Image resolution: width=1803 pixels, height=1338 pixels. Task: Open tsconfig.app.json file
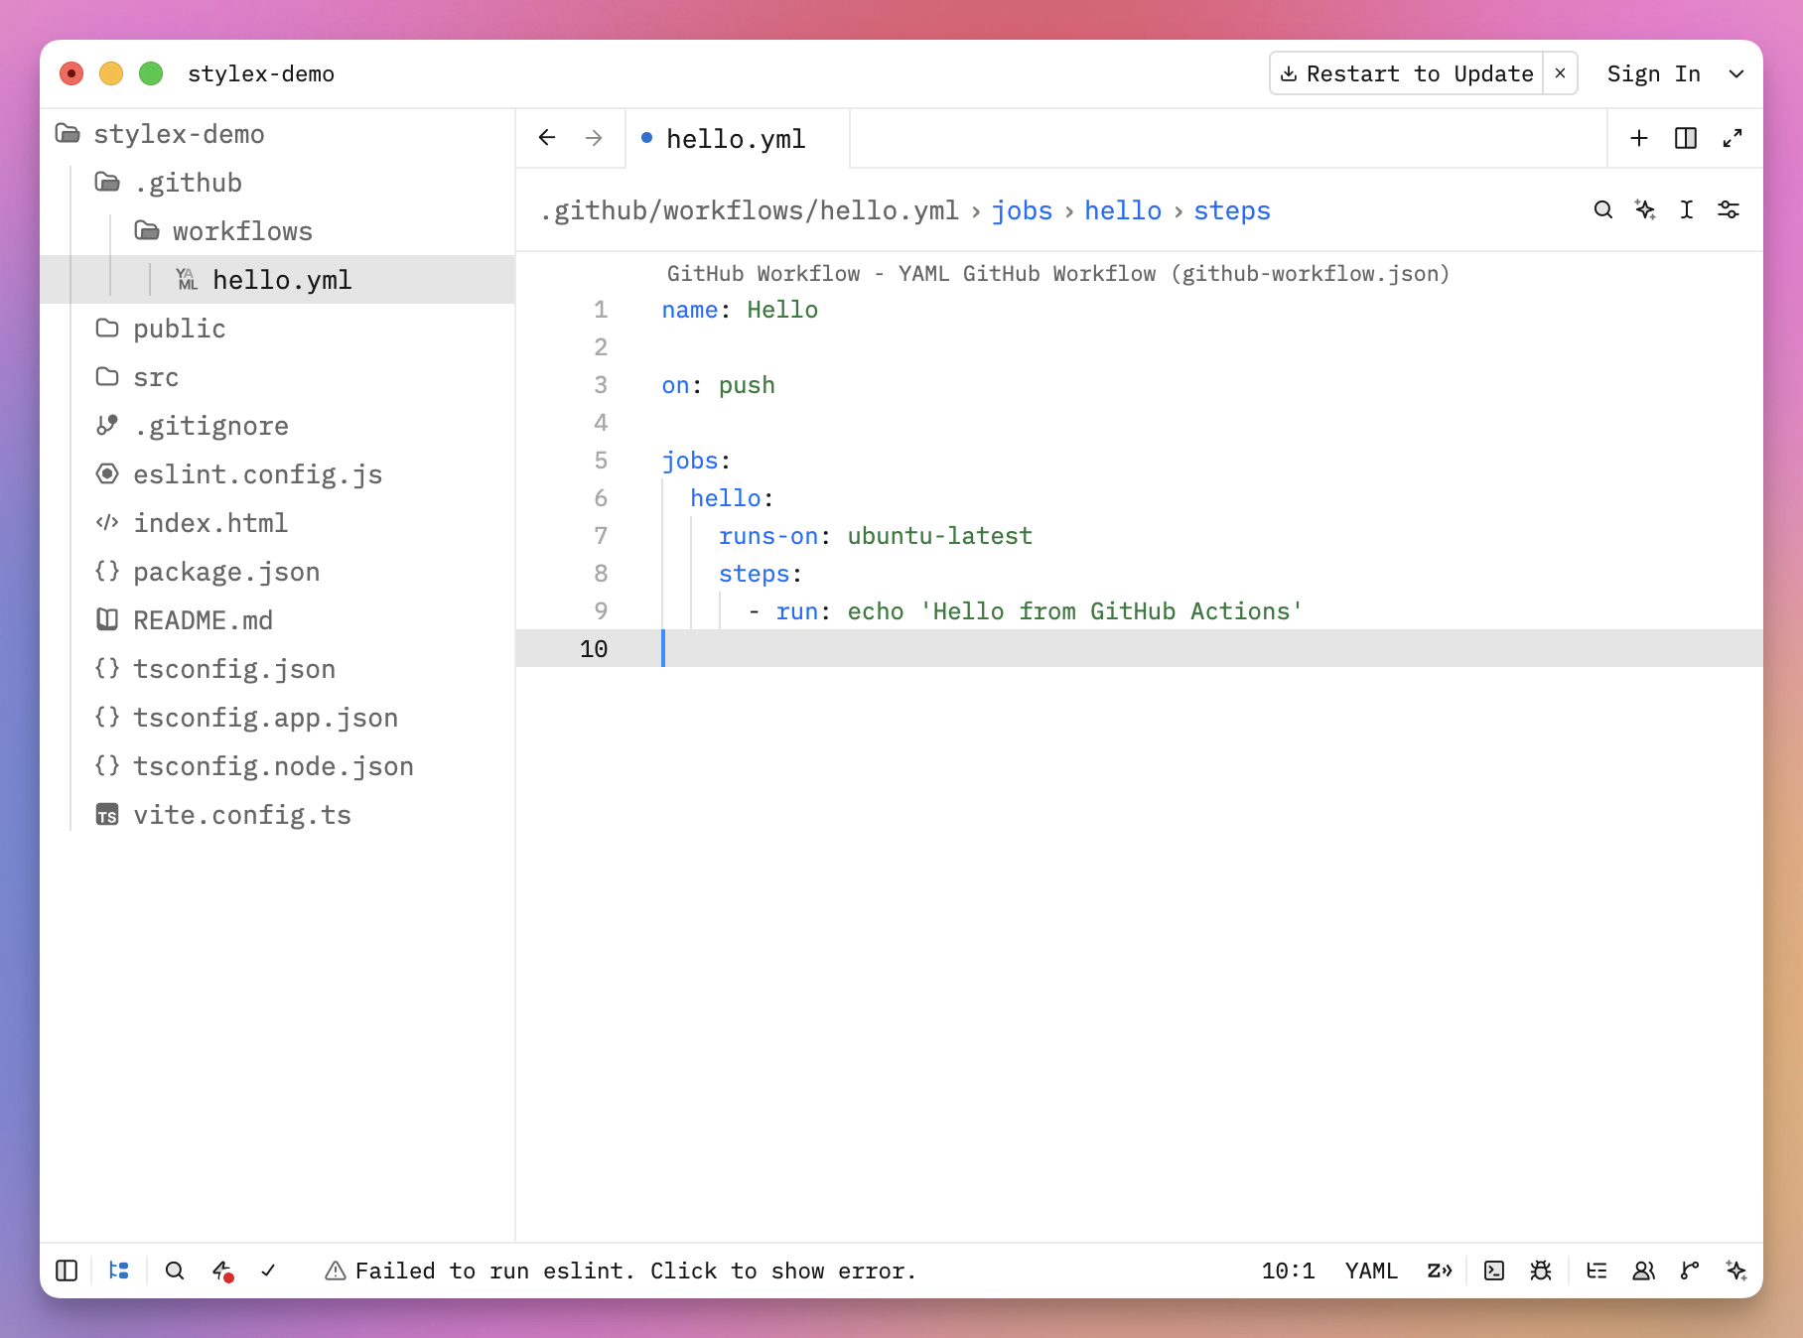tap(278, 718)
